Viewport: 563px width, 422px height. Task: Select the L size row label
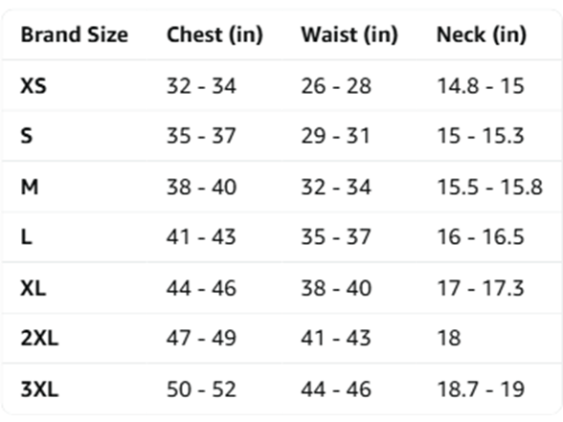click(x=27, y=237)
